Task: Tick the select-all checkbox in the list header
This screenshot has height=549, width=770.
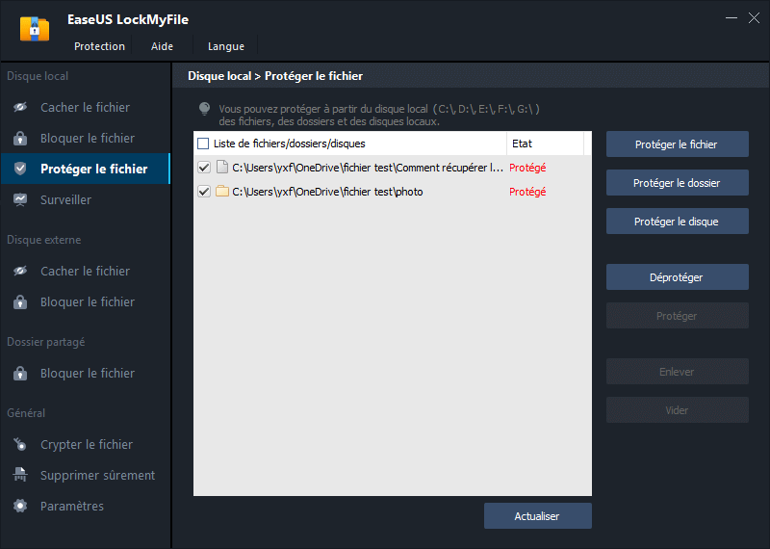Action: click(203, 144)
